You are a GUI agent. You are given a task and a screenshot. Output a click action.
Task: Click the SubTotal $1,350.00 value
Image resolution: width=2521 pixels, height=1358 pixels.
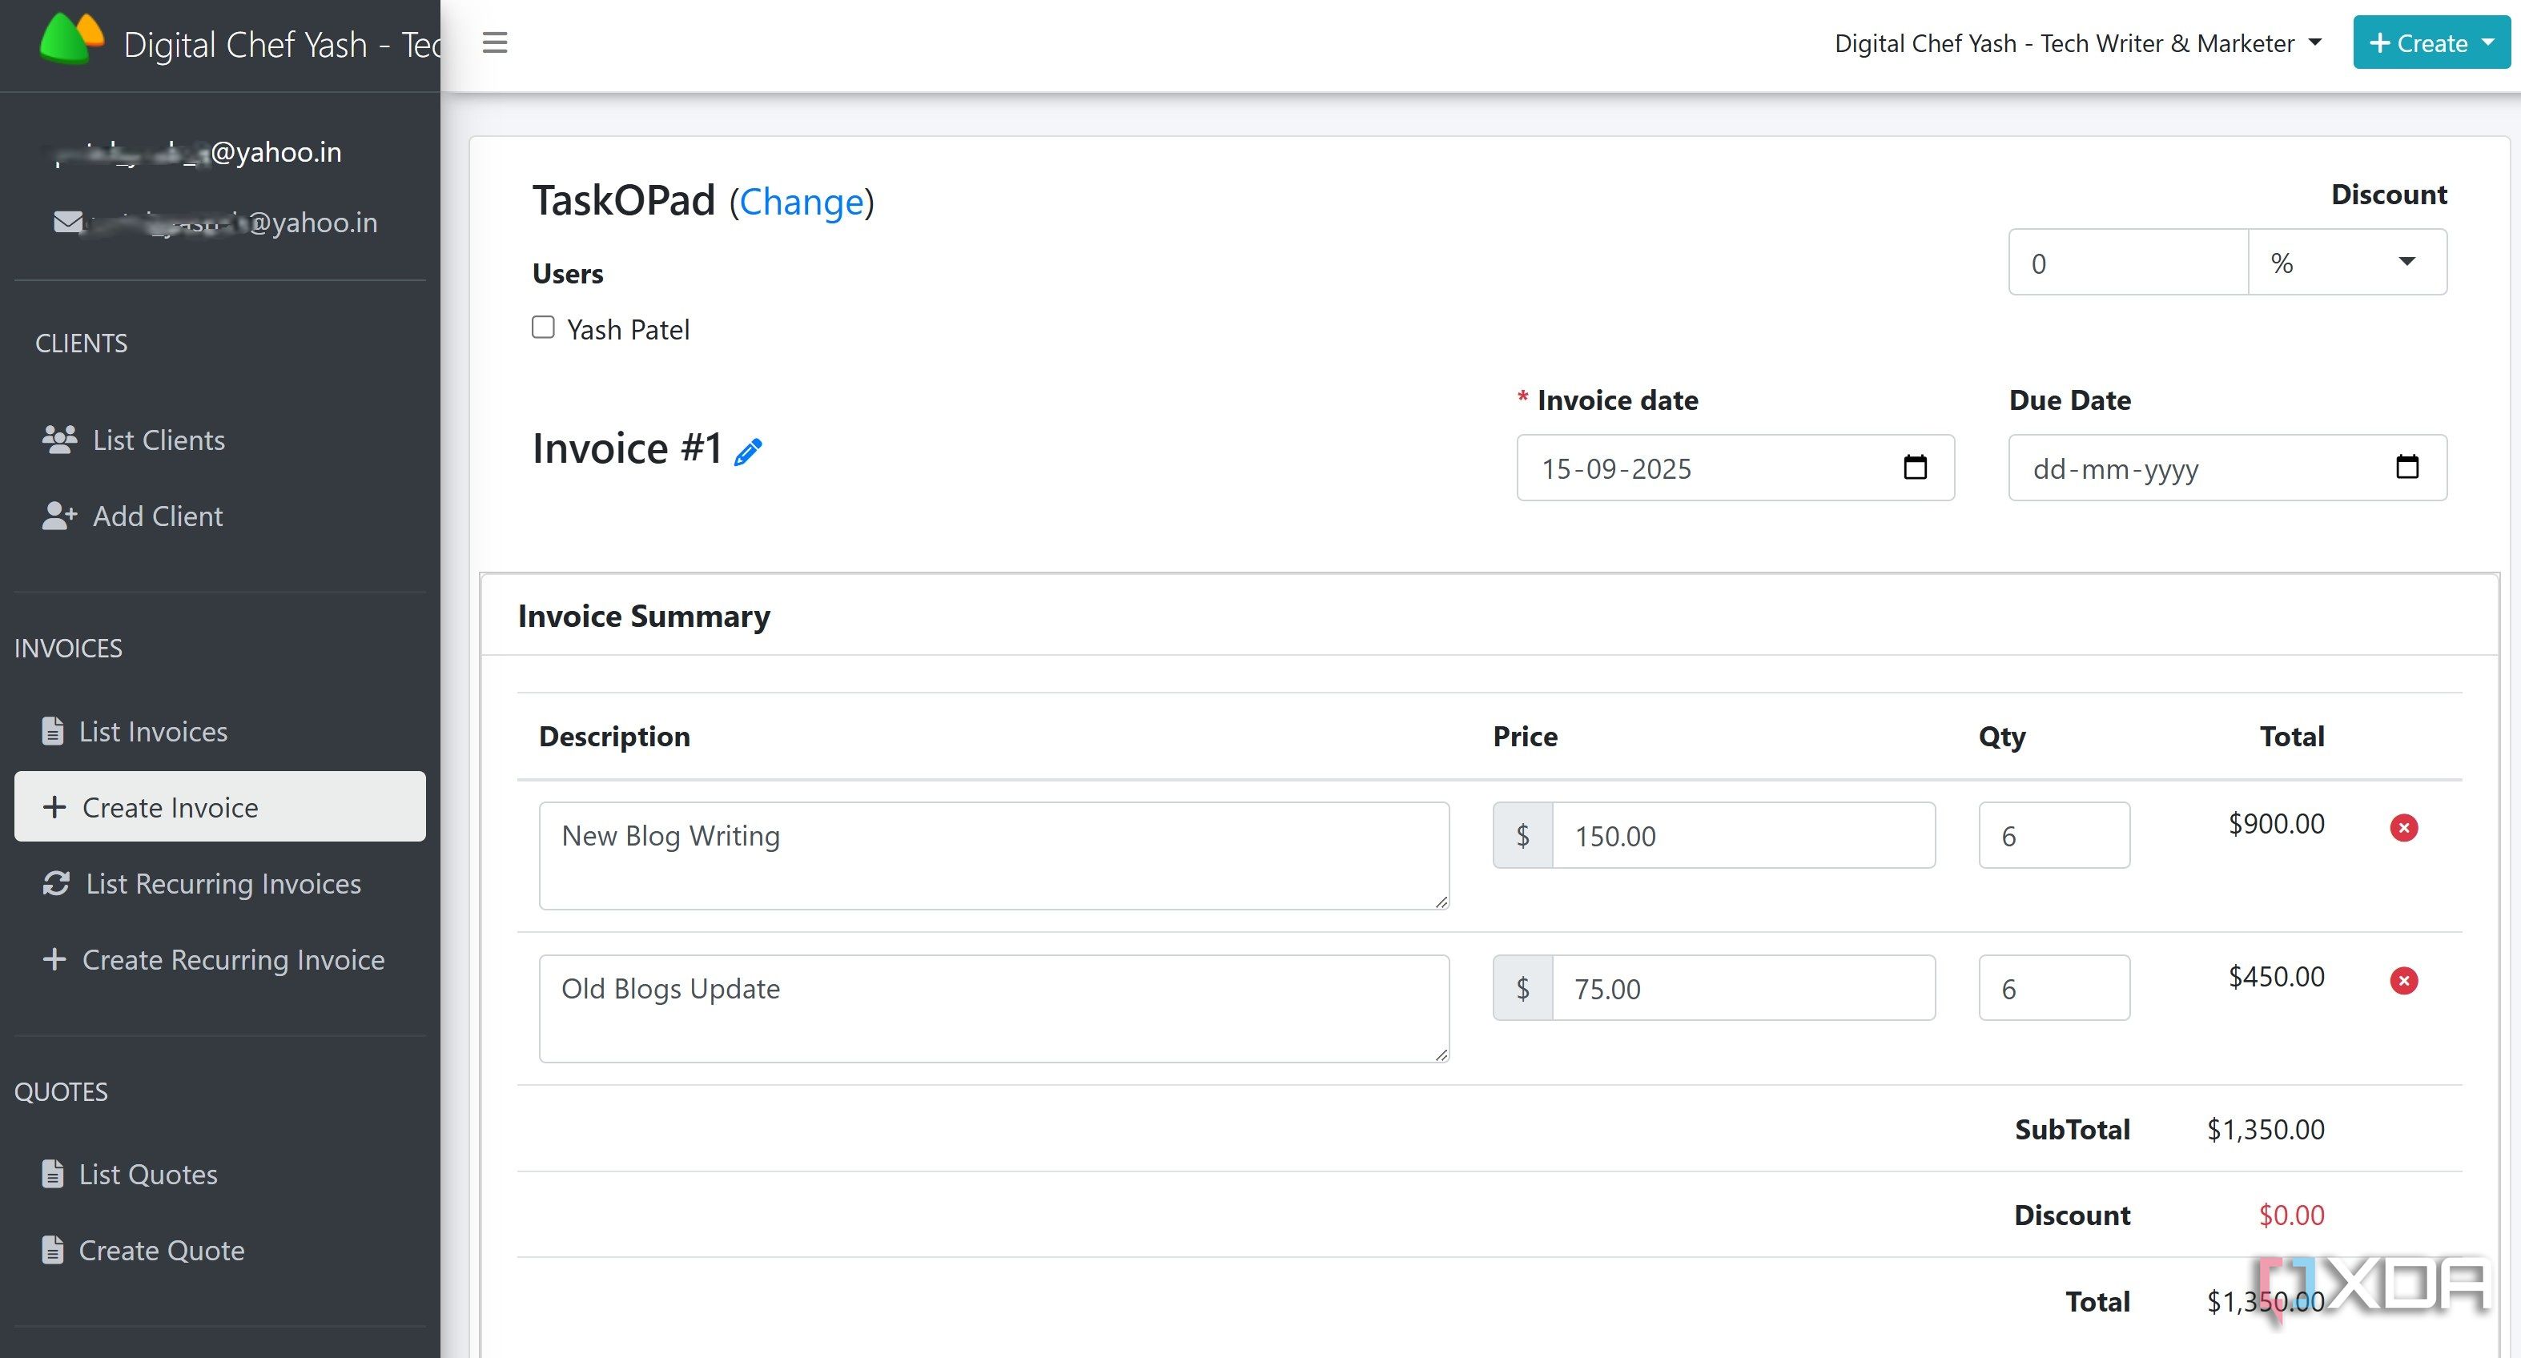pos(2266,1130)
